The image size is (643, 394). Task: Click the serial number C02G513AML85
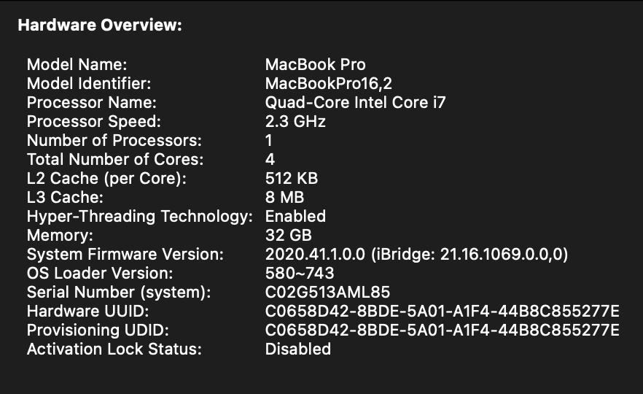click(327, 292)
